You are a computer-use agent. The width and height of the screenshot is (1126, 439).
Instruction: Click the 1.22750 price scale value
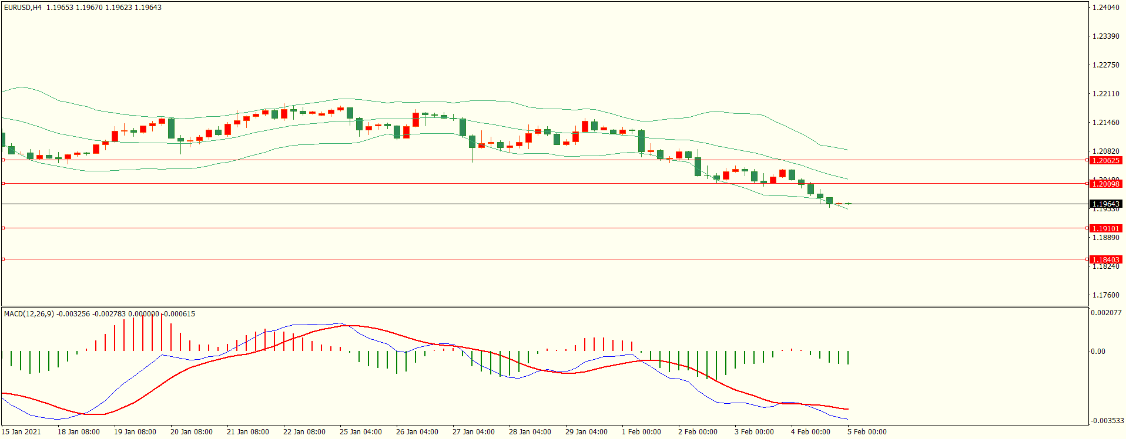[x=1105, y=65]
